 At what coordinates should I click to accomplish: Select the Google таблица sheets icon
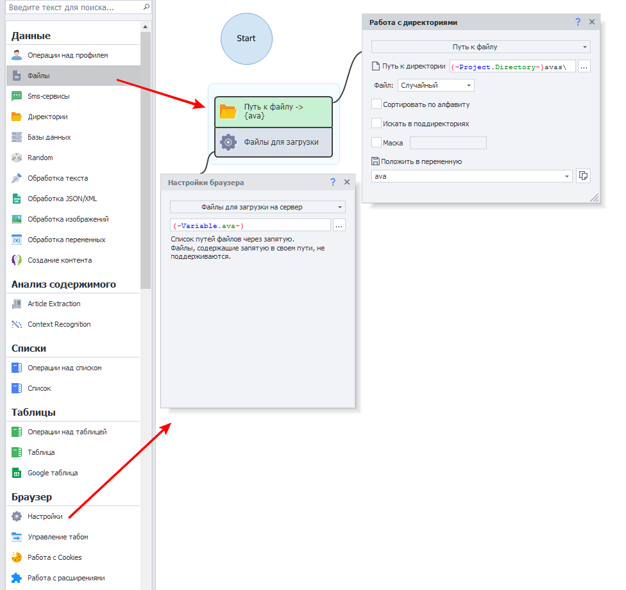tap(17, 473)
